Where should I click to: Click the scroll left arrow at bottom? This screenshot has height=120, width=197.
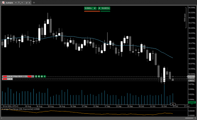pyautogui.click(x=2, y=118)
